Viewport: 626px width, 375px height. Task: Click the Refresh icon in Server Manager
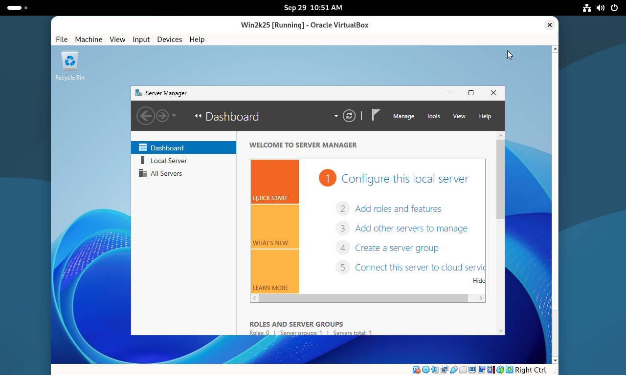click(x=349, y=116)
